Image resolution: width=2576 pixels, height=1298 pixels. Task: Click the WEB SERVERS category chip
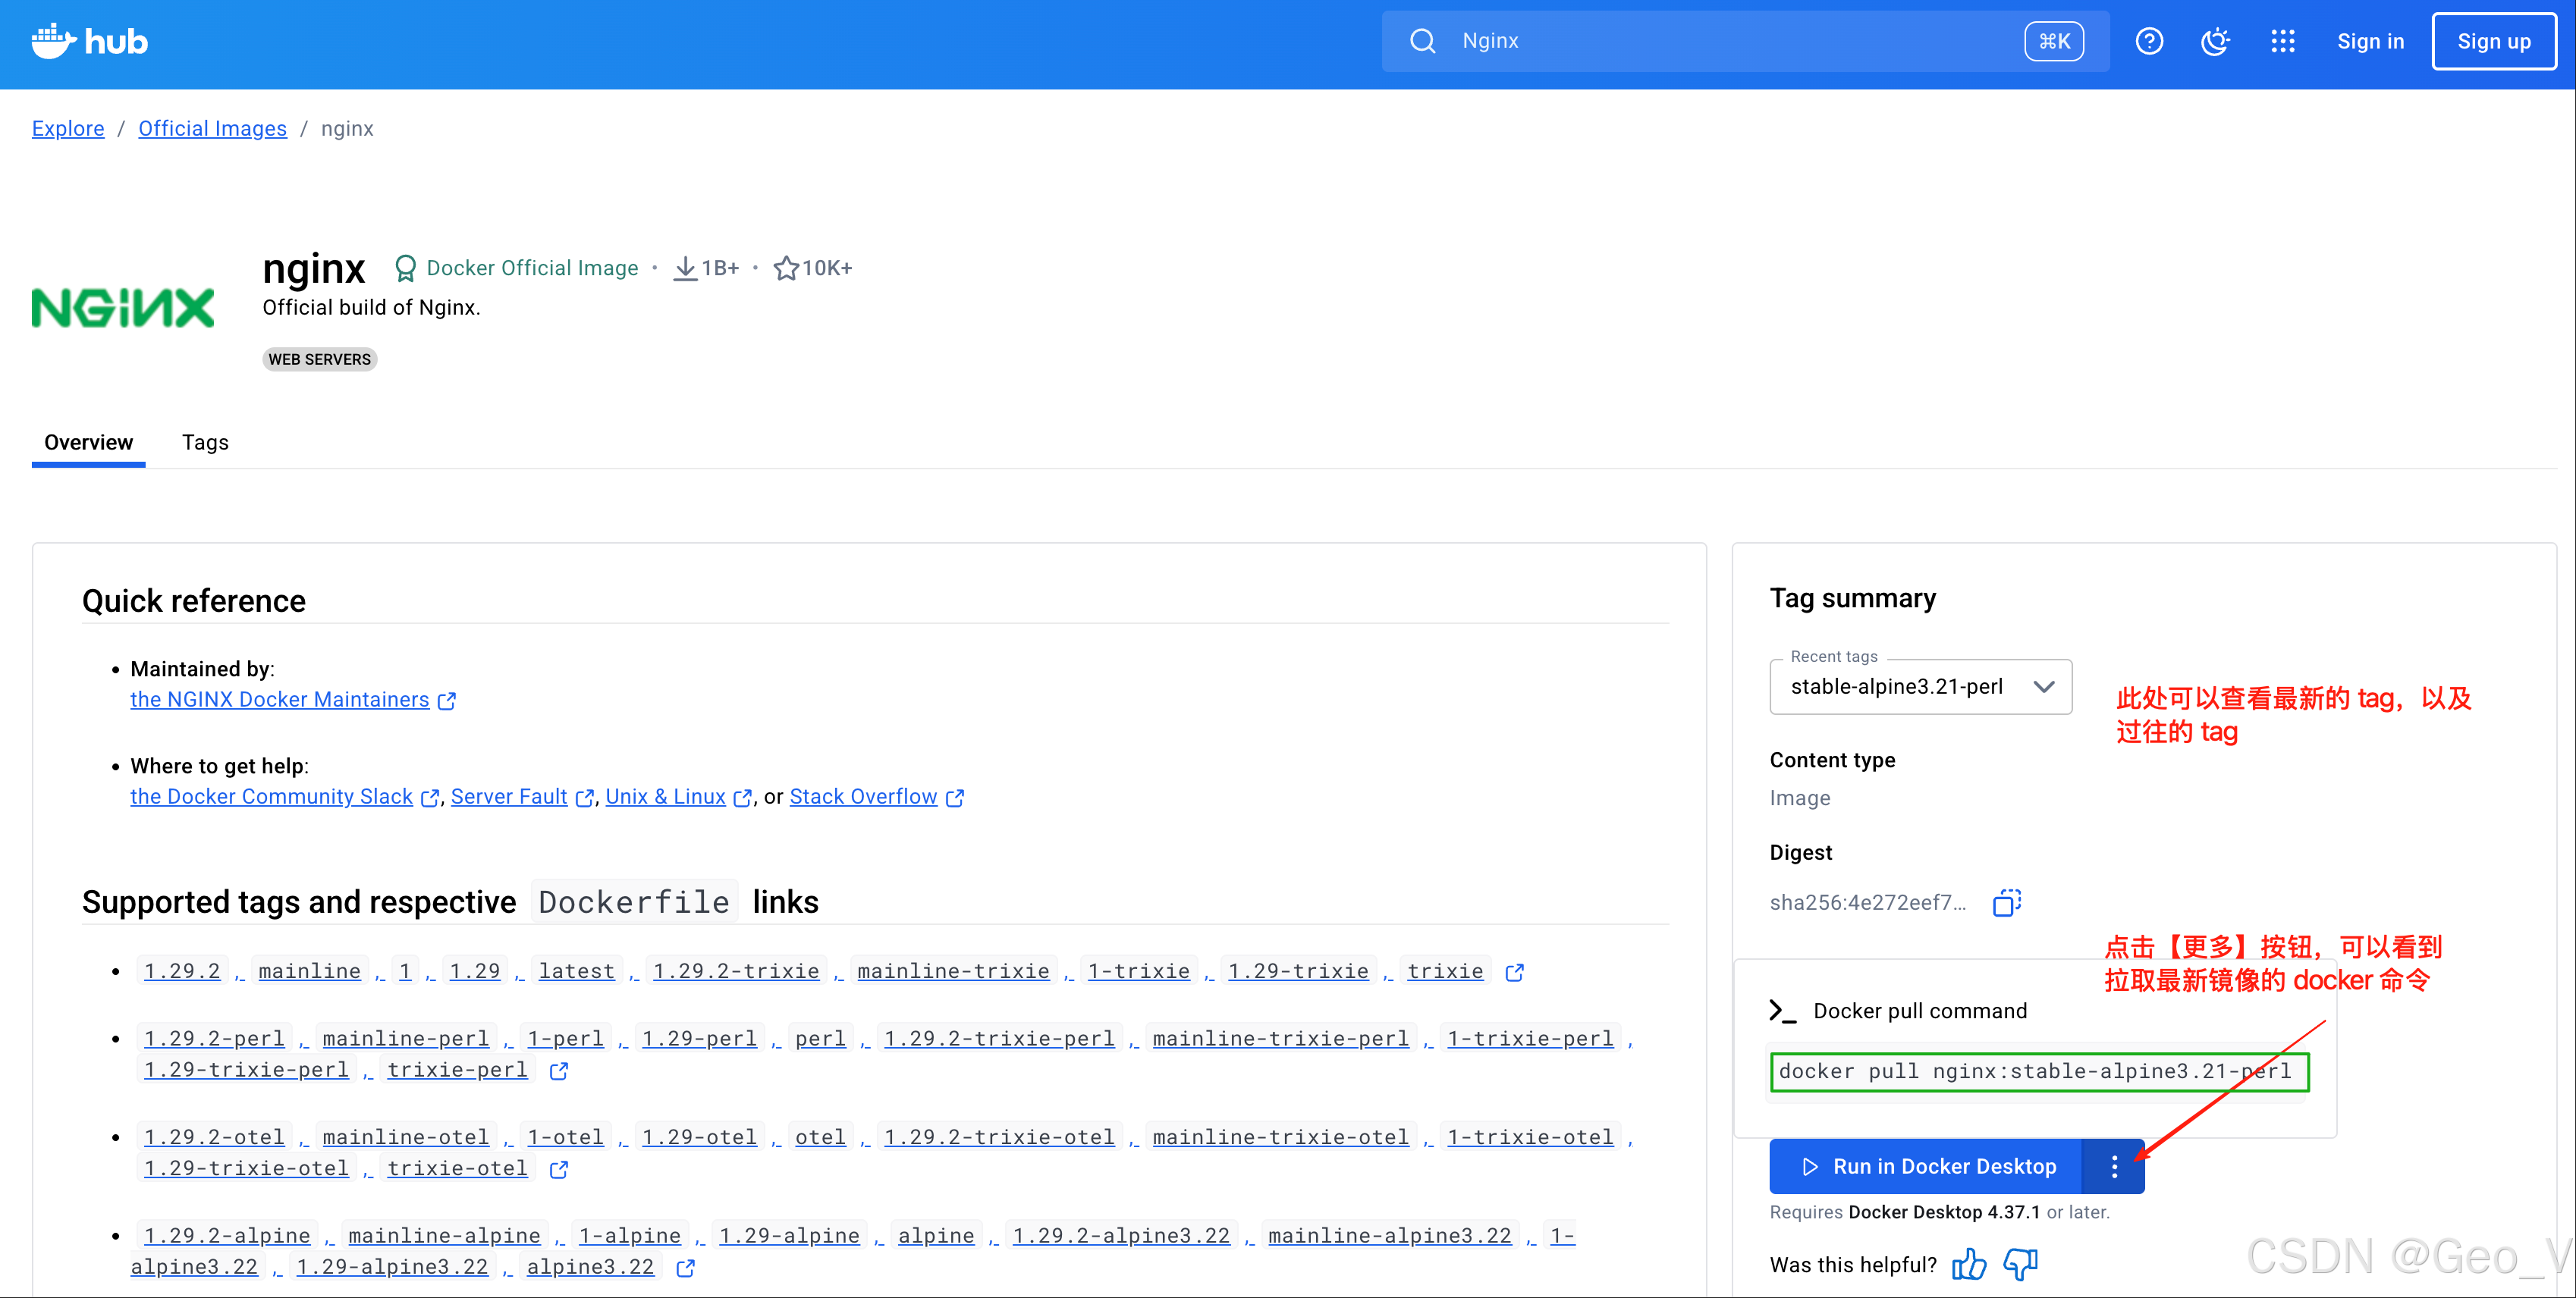point(319,359)
